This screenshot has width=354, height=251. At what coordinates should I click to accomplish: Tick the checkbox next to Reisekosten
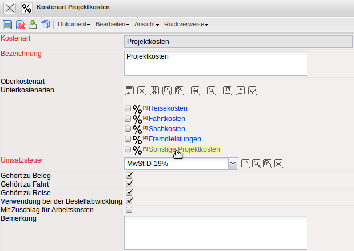[128, 108]
